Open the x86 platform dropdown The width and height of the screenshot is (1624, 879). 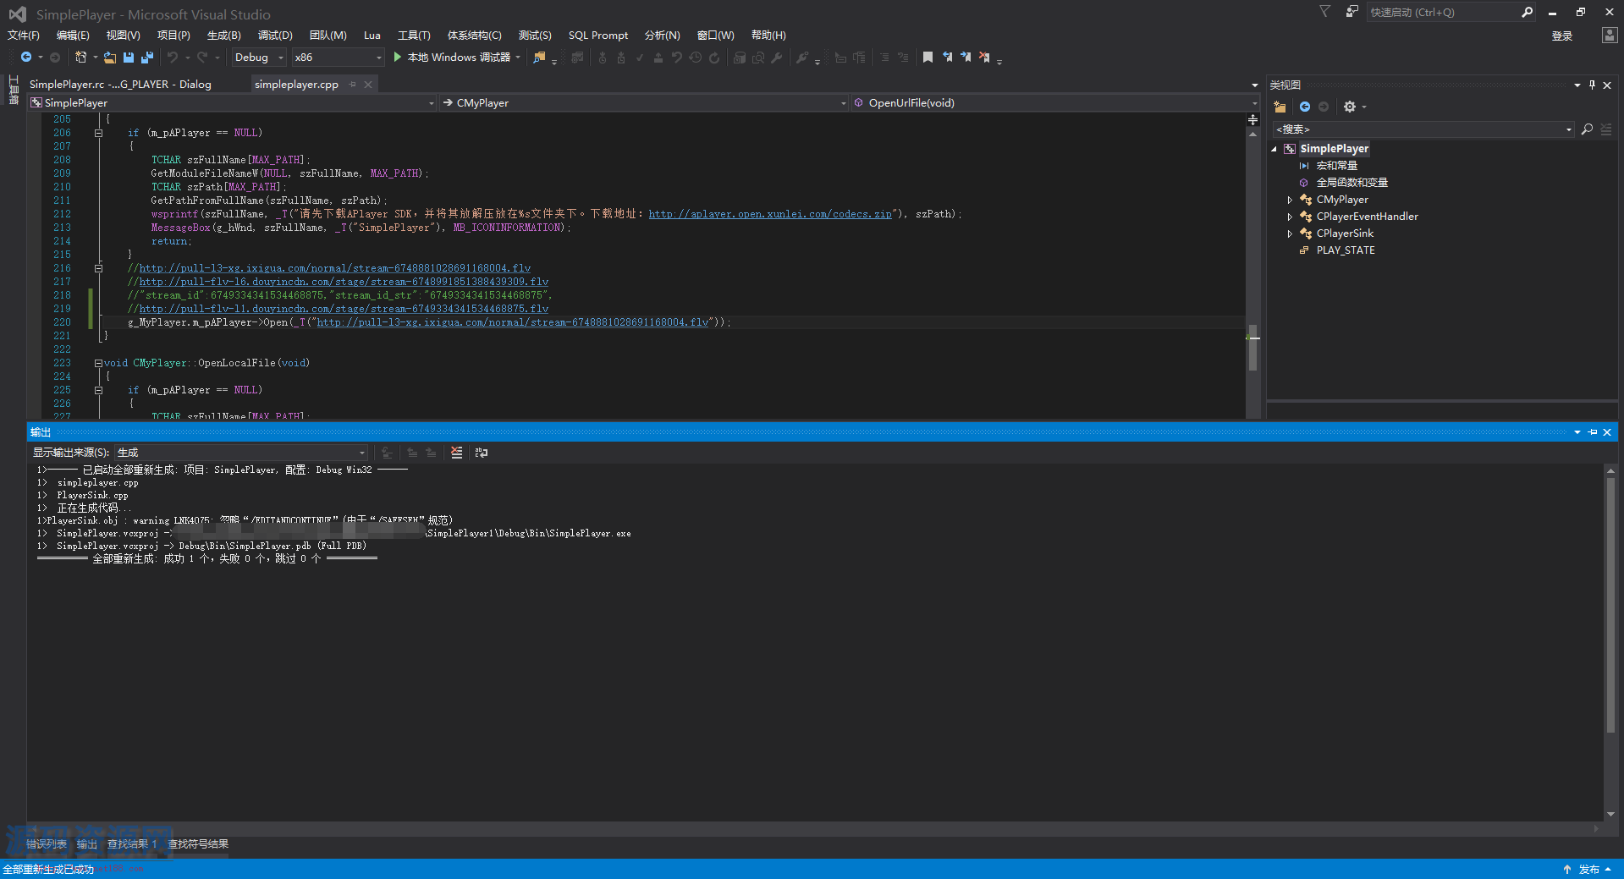tap(339, 58)
